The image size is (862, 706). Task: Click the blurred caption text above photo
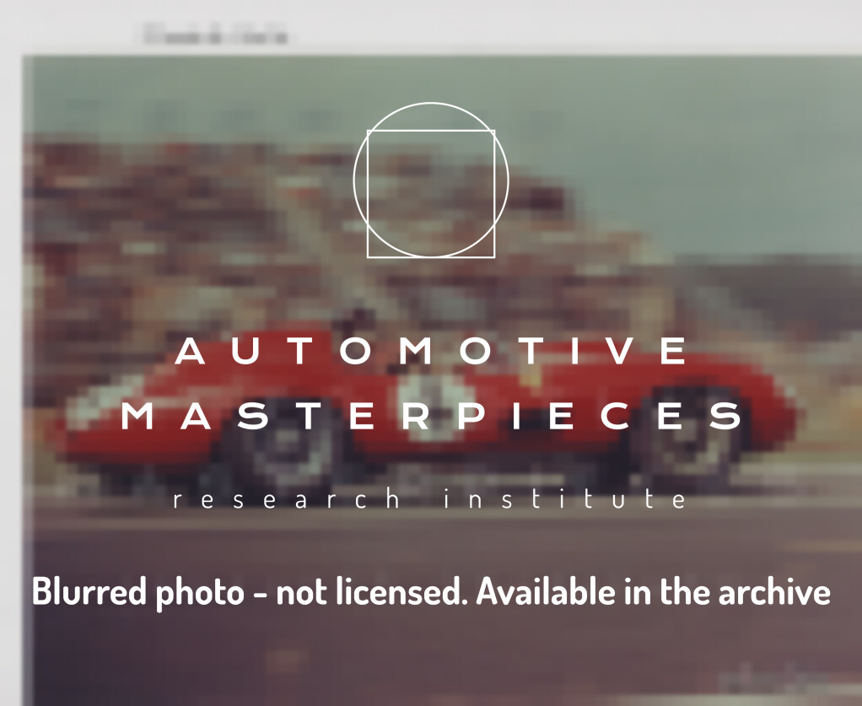[216, 35]
